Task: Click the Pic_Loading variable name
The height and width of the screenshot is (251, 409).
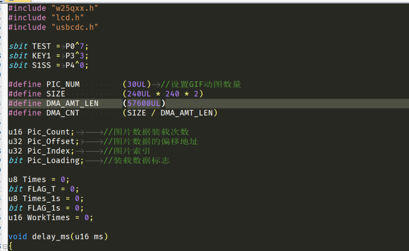Action: click(x=53, y=161)
